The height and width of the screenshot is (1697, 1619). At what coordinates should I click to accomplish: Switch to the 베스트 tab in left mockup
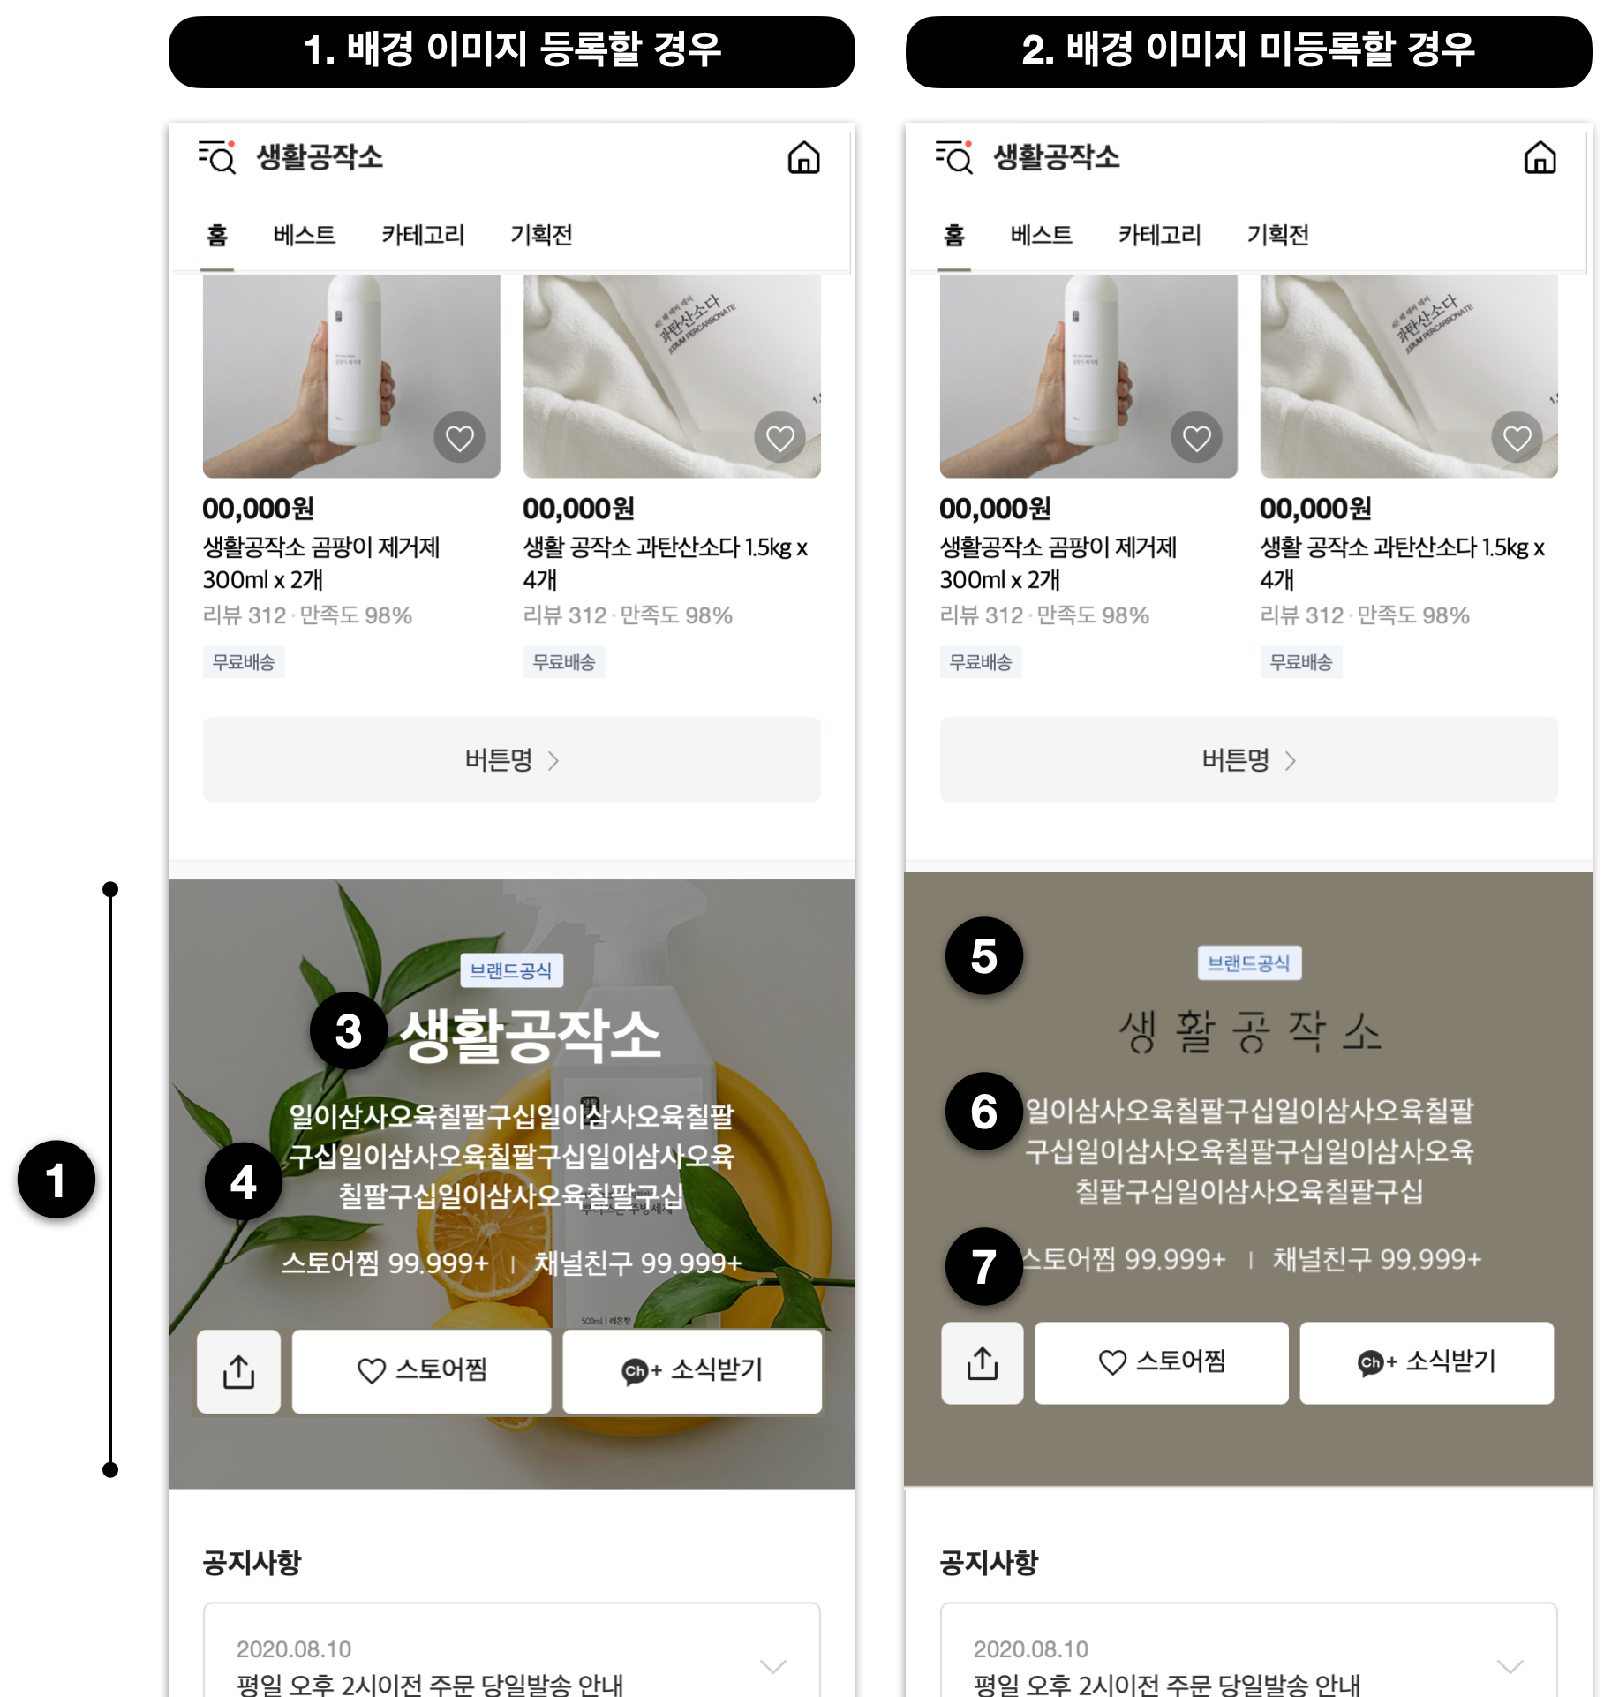pos(305,235)
